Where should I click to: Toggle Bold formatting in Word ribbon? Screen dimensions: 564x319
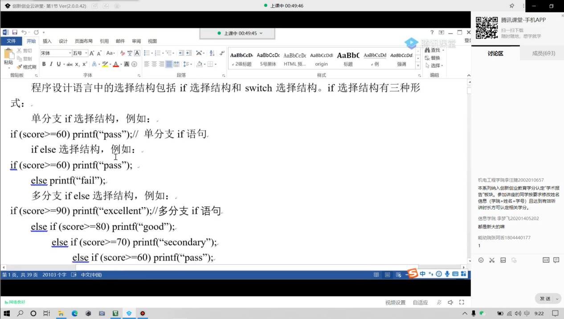point(44,64)
